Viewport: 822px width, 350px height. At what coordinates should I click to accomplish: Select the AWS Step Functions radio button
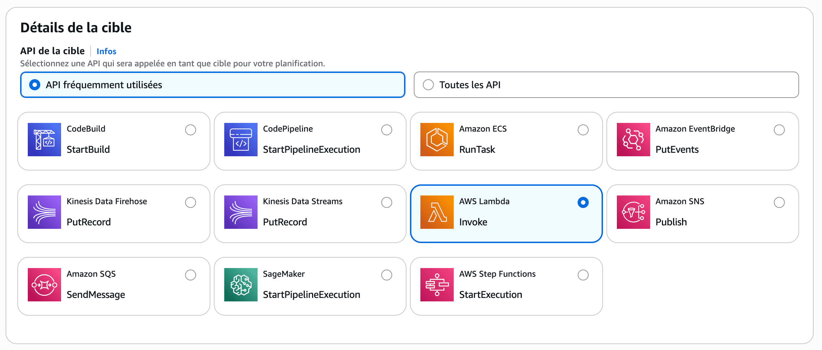pyautogui.click(x=583, y=275)
